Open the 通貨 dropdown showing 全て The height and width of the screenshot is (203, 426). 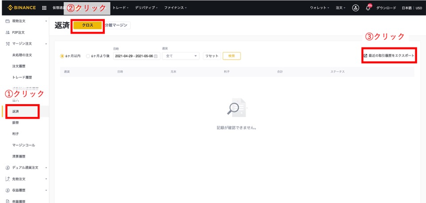coord(181,56)
